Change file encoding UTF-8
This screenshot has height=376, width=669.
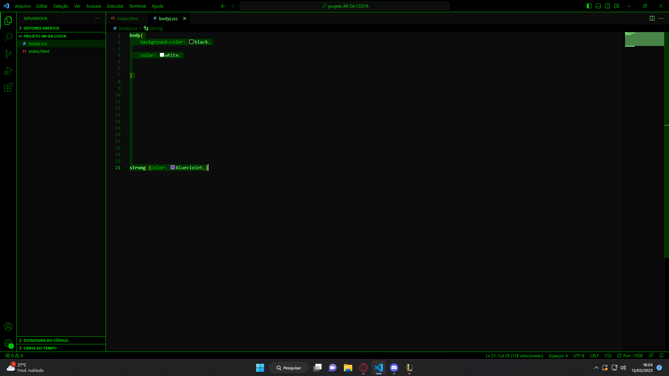coord(578,355)
